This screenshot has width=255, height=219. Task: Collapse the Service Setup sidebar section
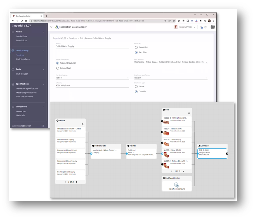click(44, 50)
